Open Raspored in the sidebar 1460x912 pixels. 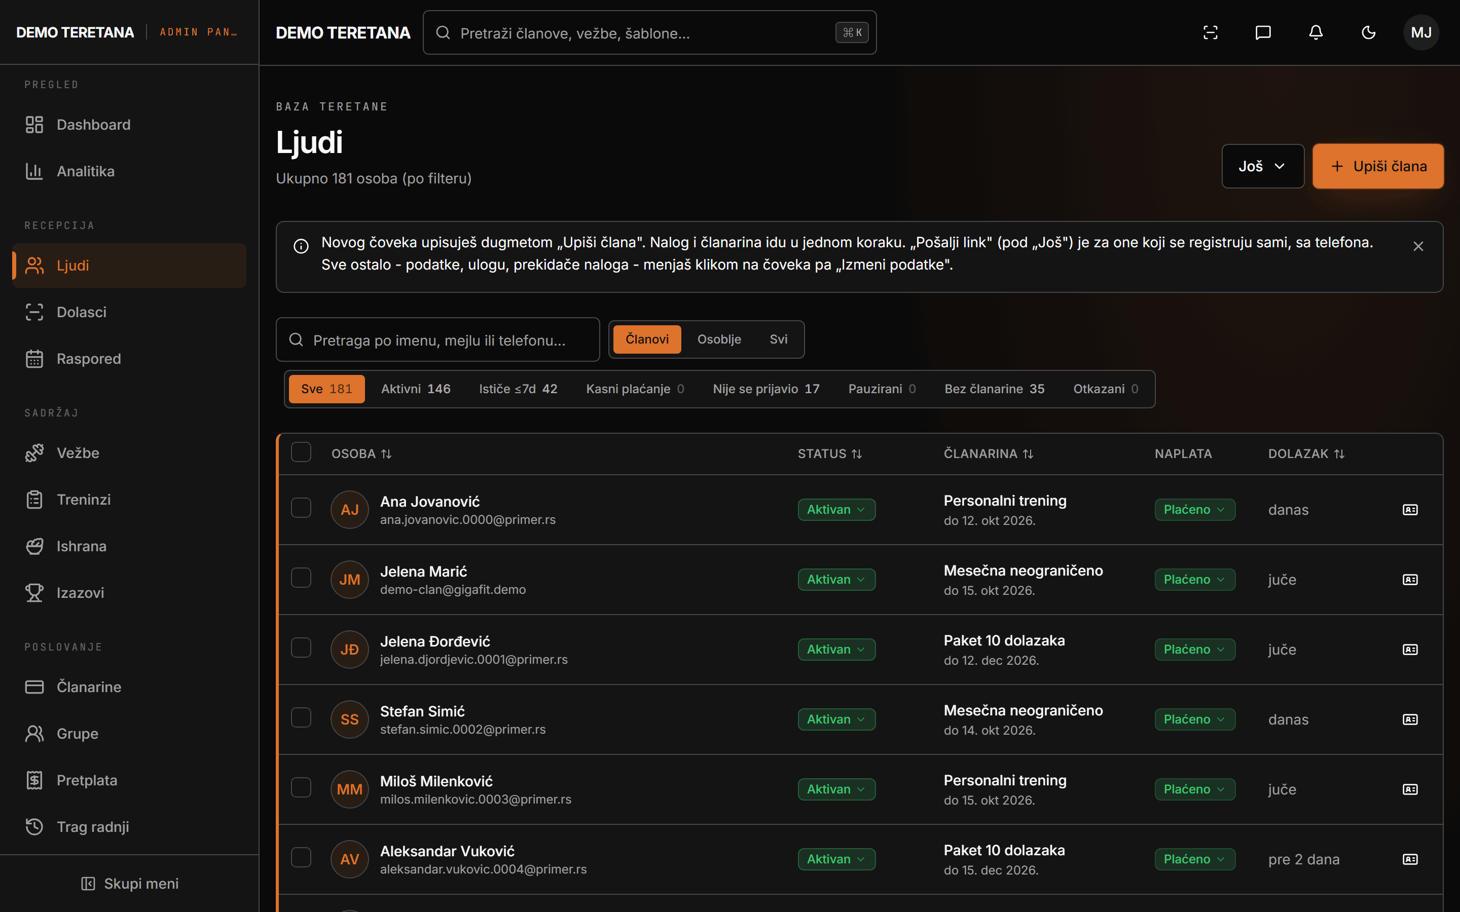click(x=129, y=359)
